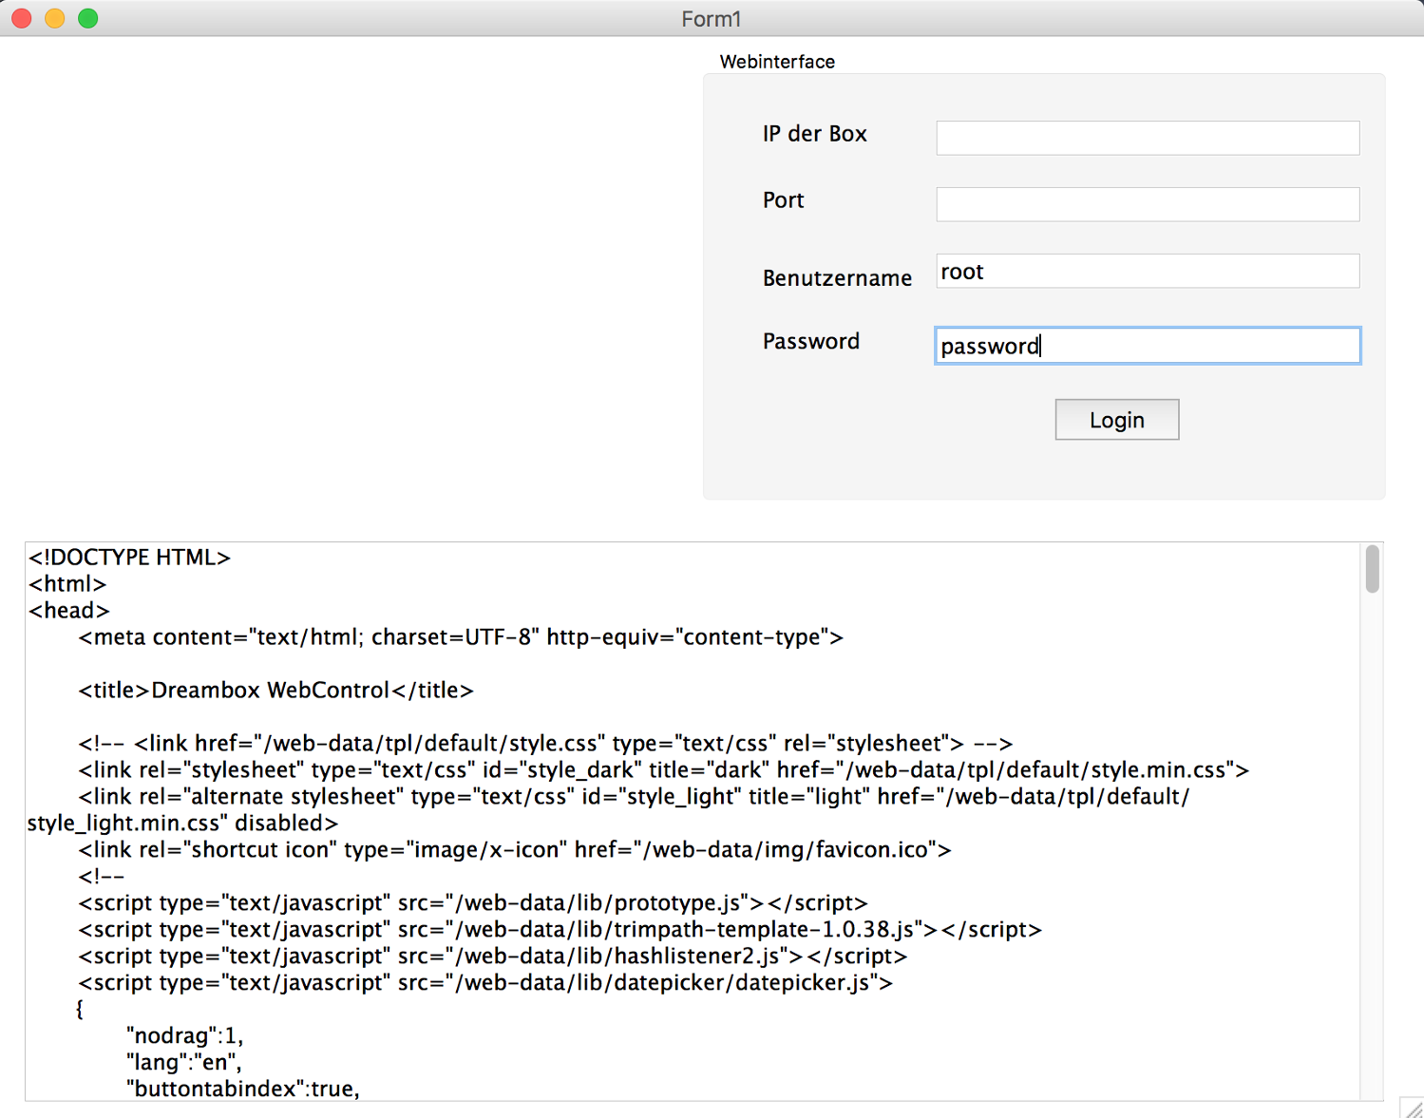Screen dimensions: 1424x1118
Task: Click the "Benutzername" label
Action: (837, 278)
